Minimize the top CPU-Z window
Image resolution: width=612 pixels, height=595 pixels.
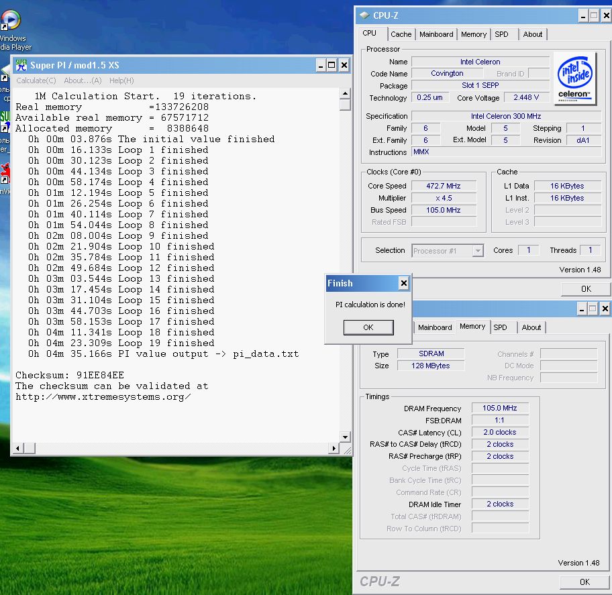click(x=583, y=15)
